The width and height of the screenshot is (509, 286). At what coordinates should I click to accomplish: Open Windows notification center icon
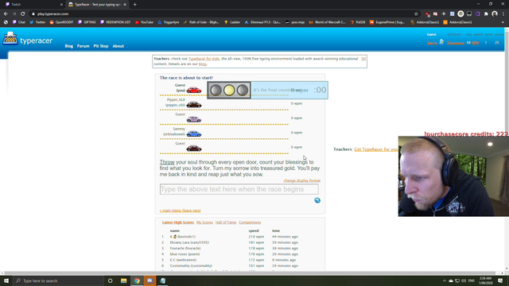(x=500, y=280)
